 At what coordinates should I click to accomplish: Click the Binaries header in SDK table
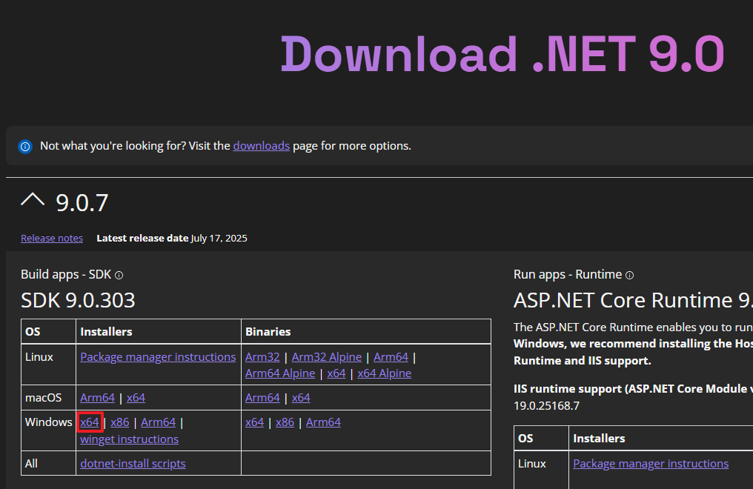point(268,332)
